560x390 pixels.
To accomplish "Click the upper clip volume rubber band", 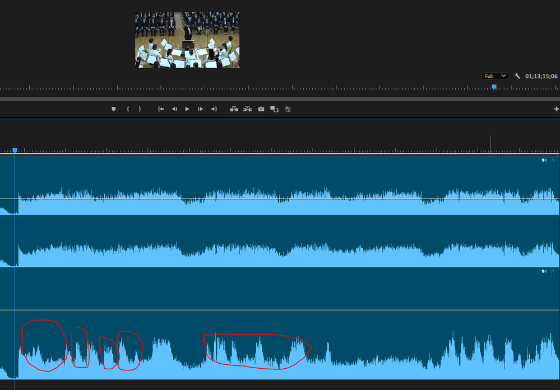I will click(280, 199).
